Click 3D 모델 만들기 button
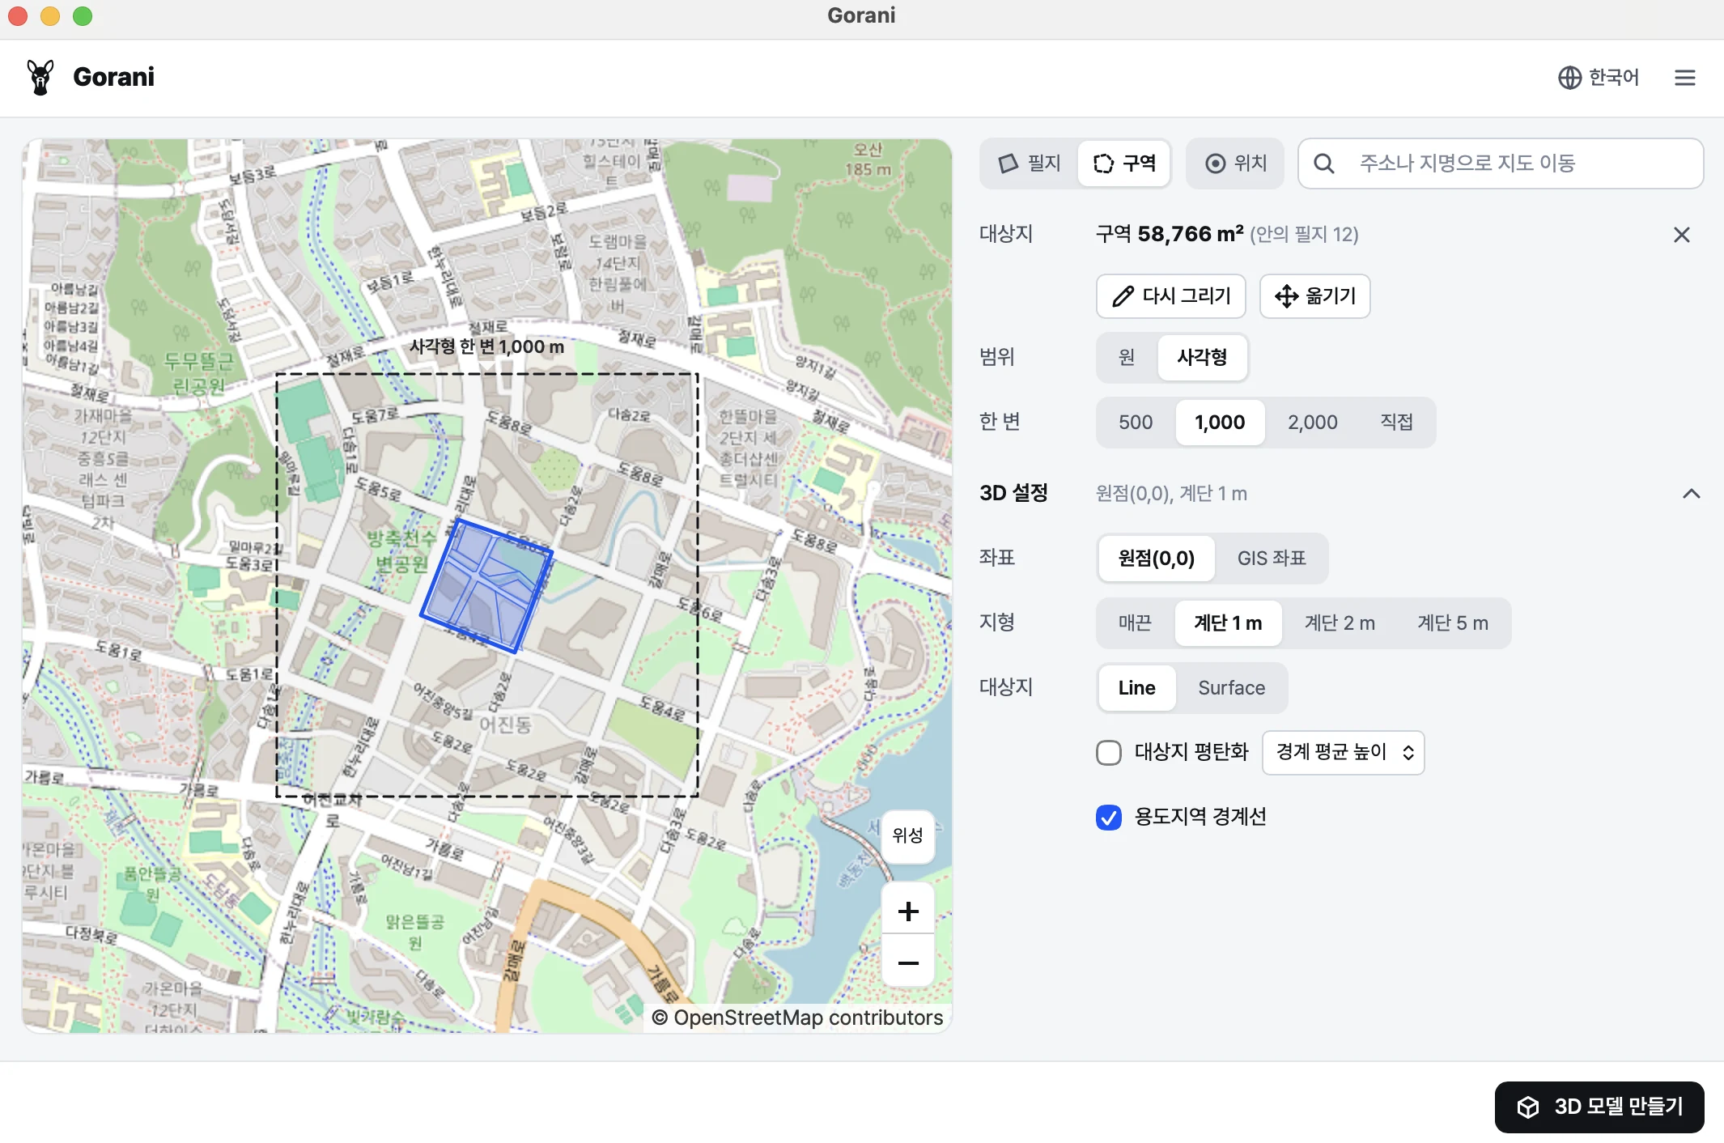This screenshot has width=1724, height=1143. point(1599,1107)
